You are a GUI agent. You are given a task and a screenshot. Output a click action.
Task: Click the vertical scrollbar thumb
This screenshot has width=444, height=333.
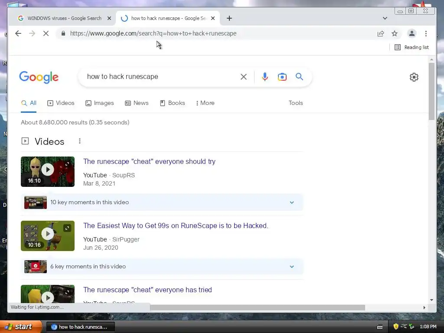[x=431, y=91]
